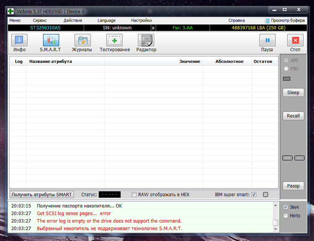Viewport: 314px width, 241px height.
Task: Untick the IBM super smart checkbox
Action: click(254, 195)
